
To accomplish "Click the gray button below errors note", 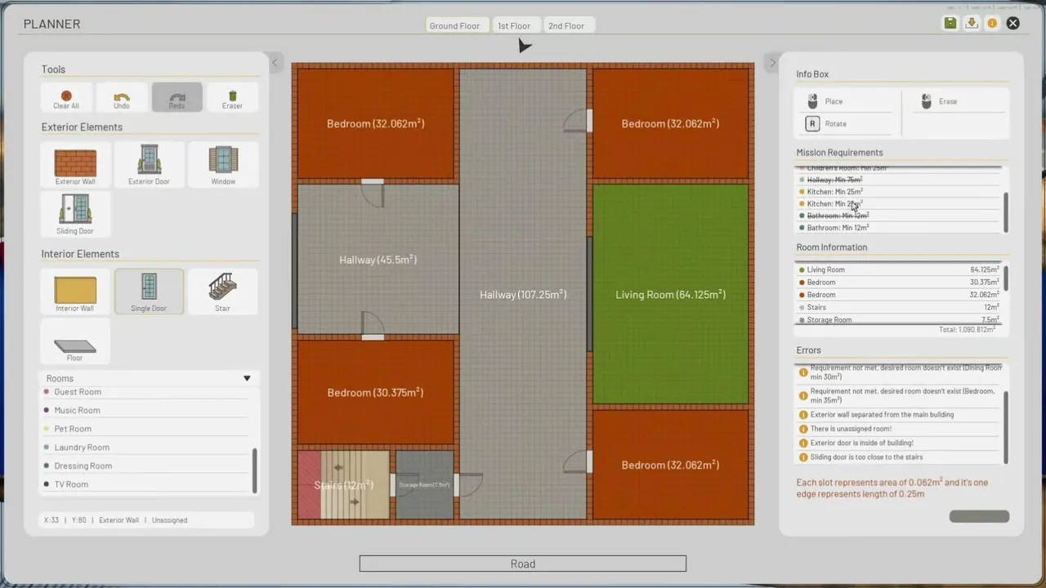I will (979, 516).
